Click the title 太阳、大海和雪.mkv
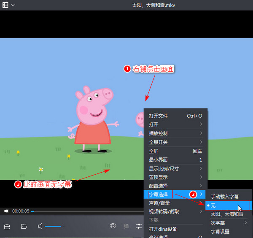Screen dimensions: 253x238 coord(153,5)
